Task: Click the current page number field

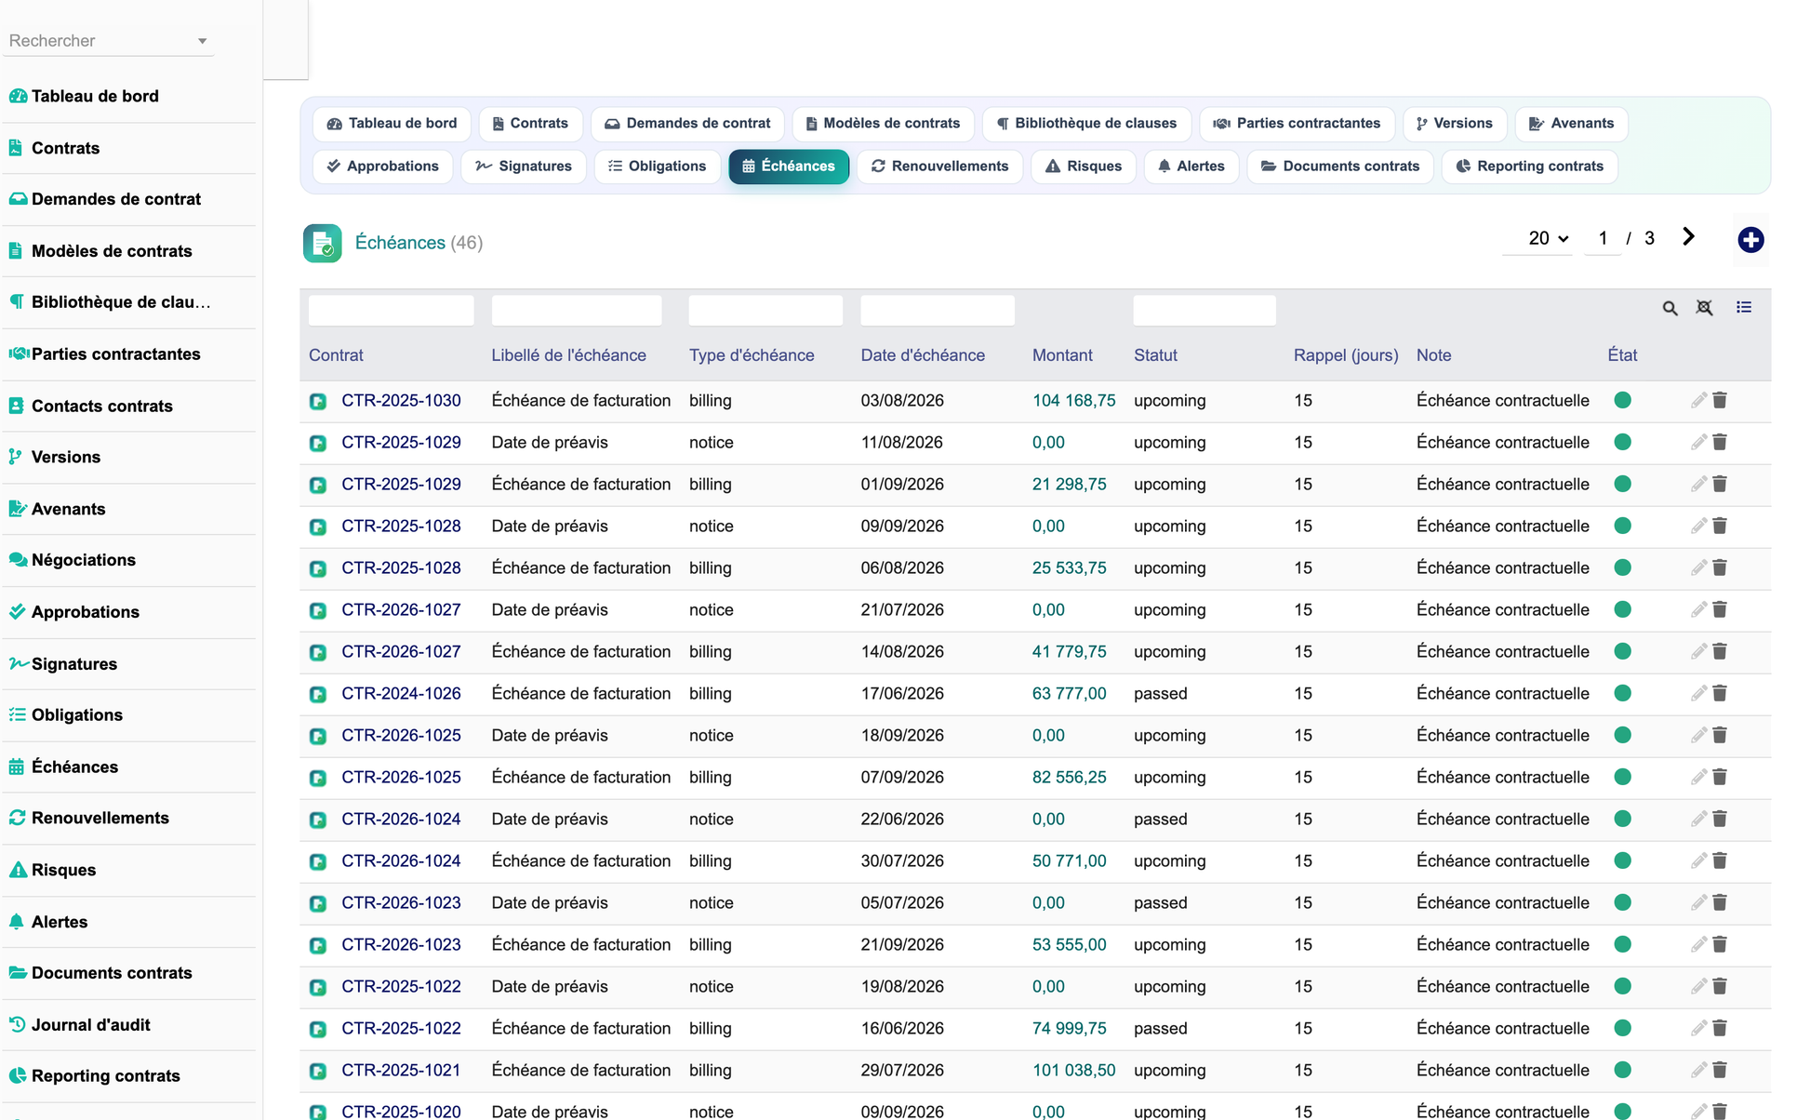Action: coord(1603,238)
